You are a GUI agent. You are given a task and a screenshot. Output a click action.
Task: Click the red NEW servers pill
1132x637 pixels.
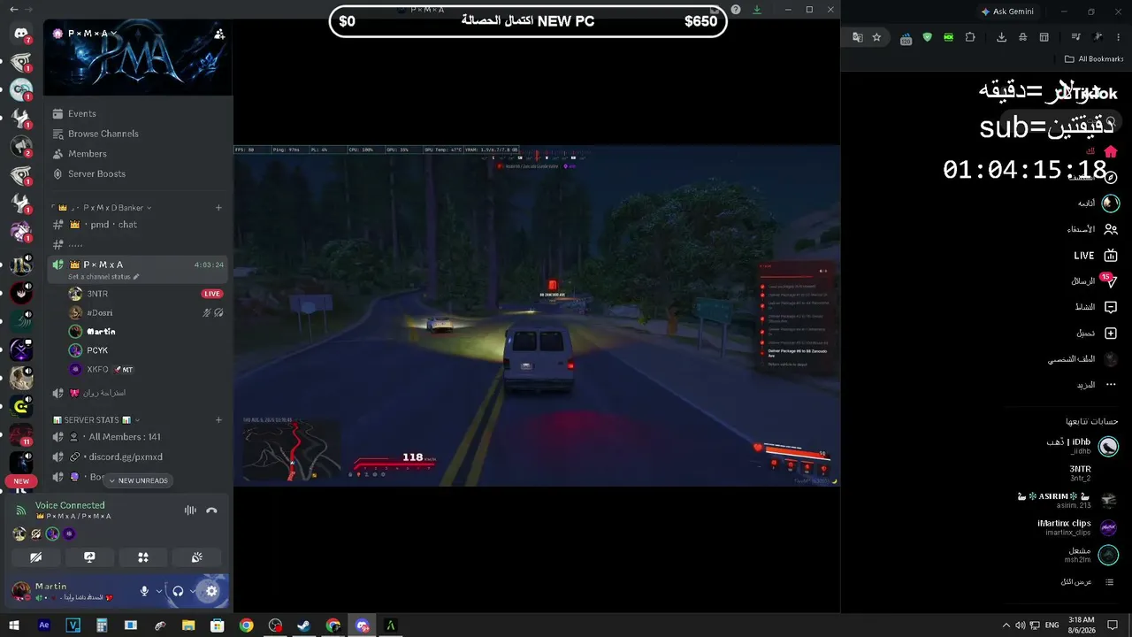[21, 481]
